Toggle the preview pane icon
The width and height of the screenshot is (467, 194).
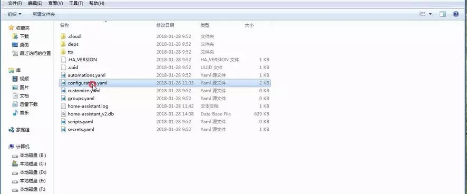pos(443,14)
